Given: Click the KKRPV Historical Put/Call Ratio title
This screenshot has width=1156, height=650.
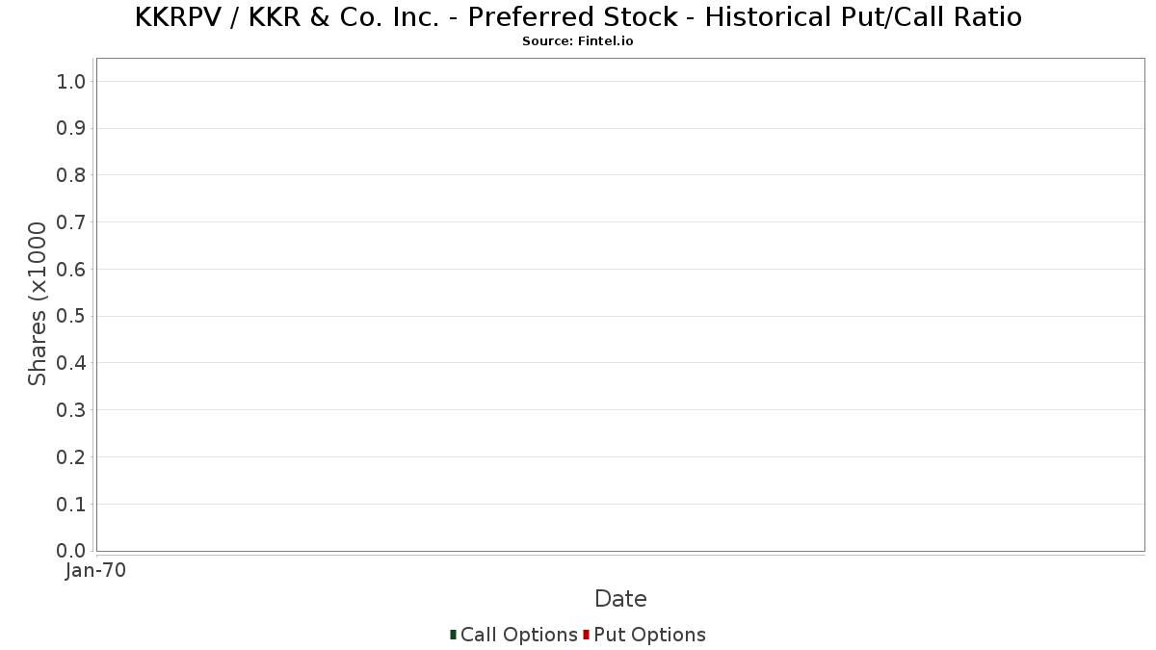Looking at the screenshot, I should pyautogui.click(x=578, y=17).
